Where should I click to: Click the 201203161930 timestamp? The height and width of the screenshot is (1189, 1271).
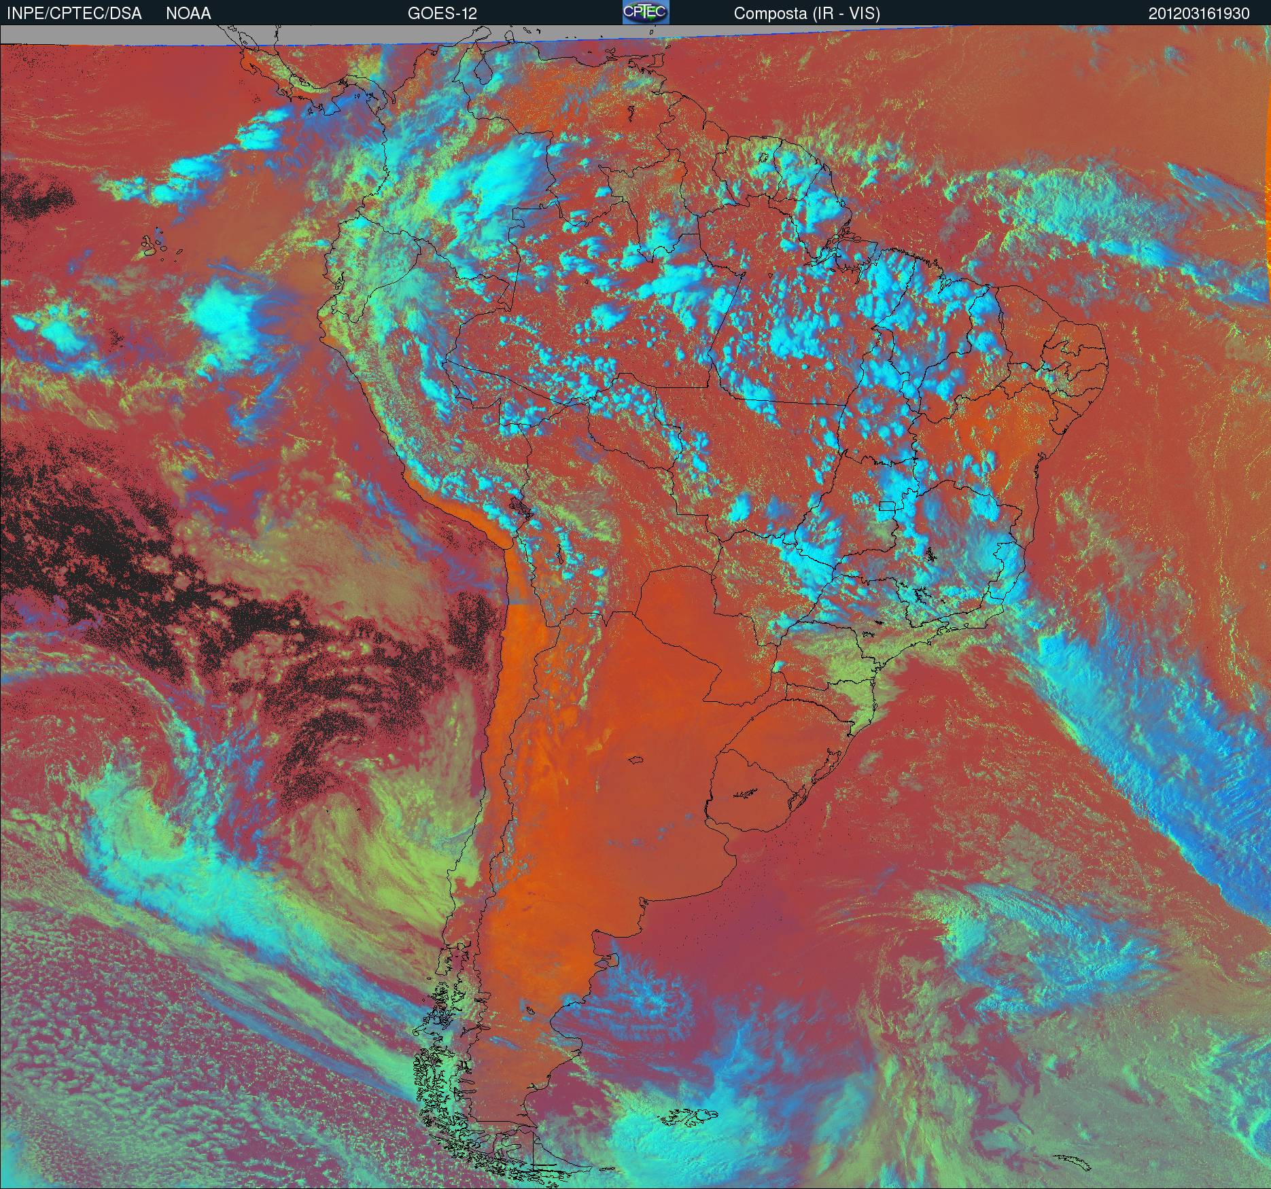coord(1199,14)
